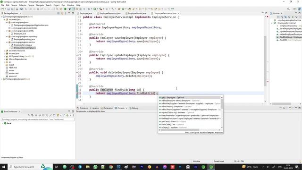The width and height of the screenshot is (302, 170).
Task: Click Collapse All in Package Explorer
Action: coord(59,13)
